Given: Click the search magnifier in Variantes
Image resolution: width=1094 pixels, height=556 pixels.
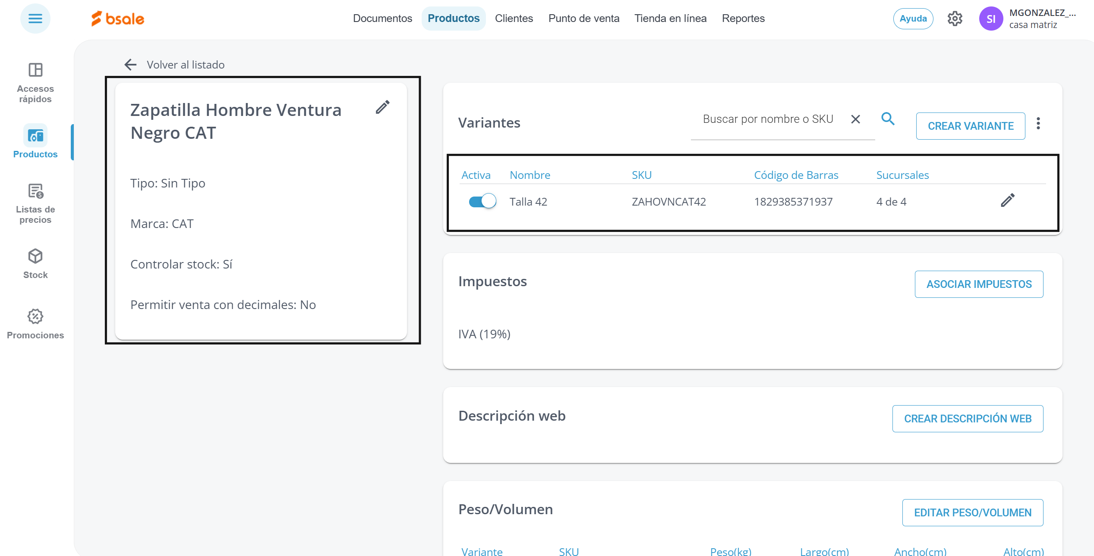Looking at the screenshot, I should [x=888, y=119].
